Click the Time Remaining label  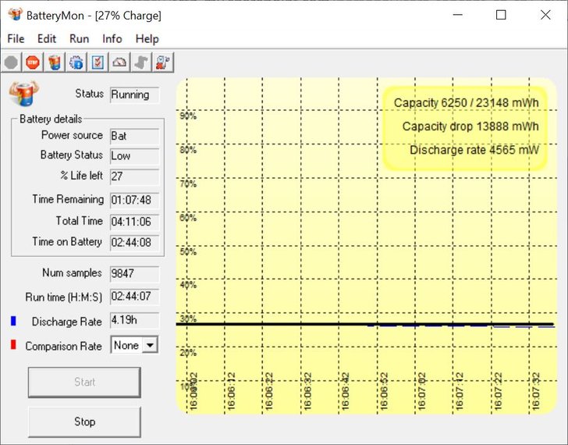tap(68, 199)
